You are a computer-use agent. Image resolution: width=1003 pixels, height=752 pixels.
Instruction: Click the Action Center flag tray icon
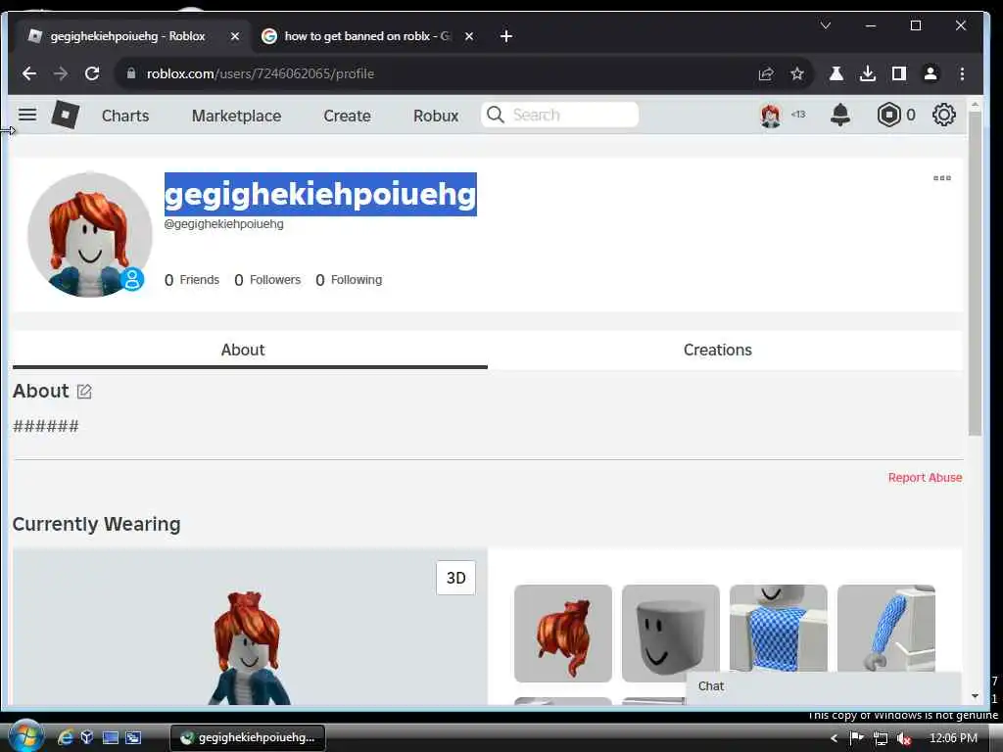856,738
